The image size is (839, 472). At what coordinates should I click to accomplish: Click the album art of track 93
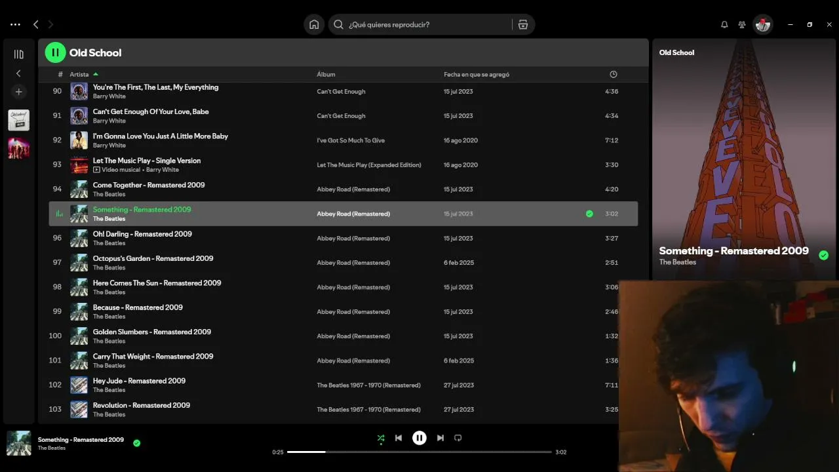[x=79, y=165]
